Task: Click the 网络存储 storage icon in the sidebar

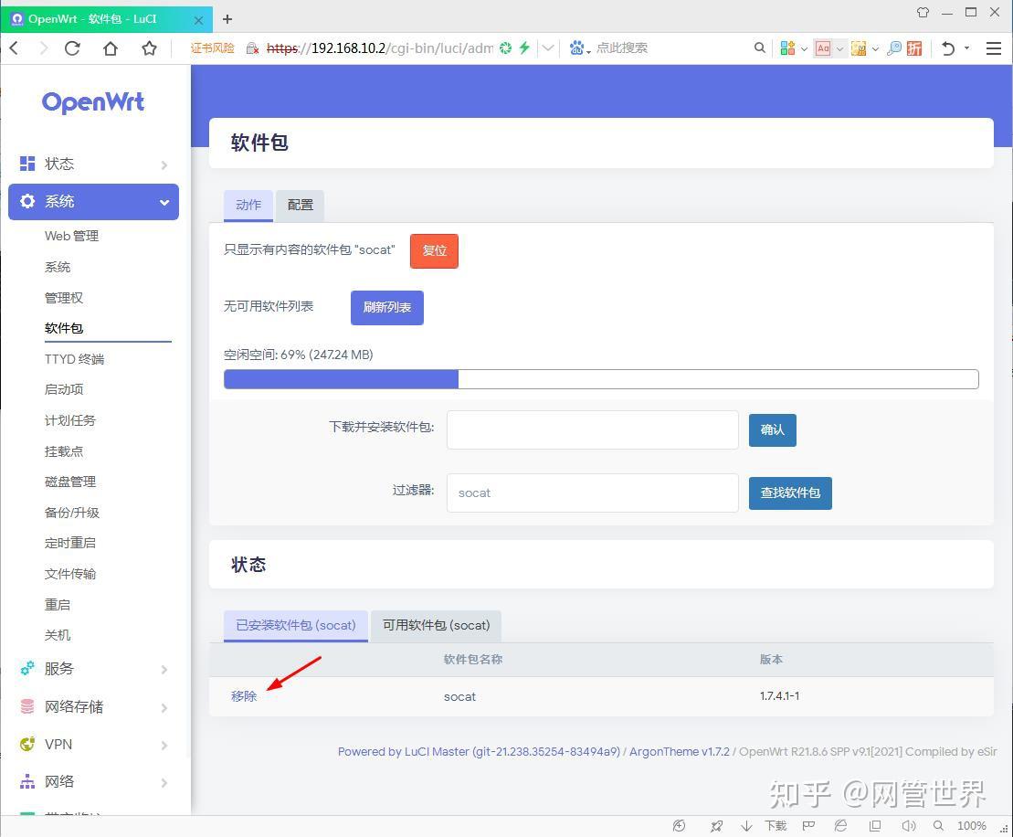Action: click(27, 706)
